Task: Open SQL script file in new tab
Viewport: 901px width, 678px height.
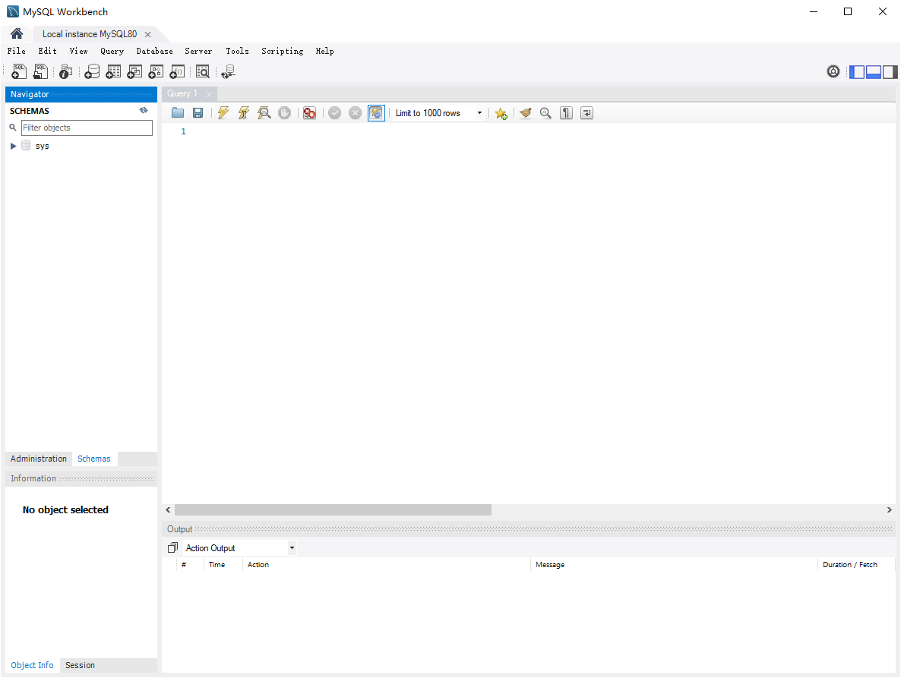Action: tap(41, 72)
